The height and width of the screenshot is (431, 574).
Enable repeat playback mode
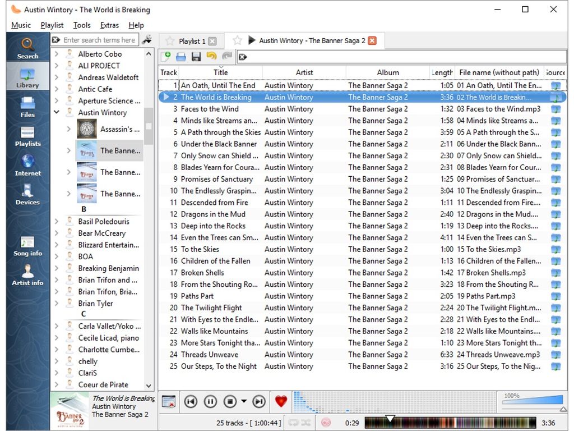(293, 421)
